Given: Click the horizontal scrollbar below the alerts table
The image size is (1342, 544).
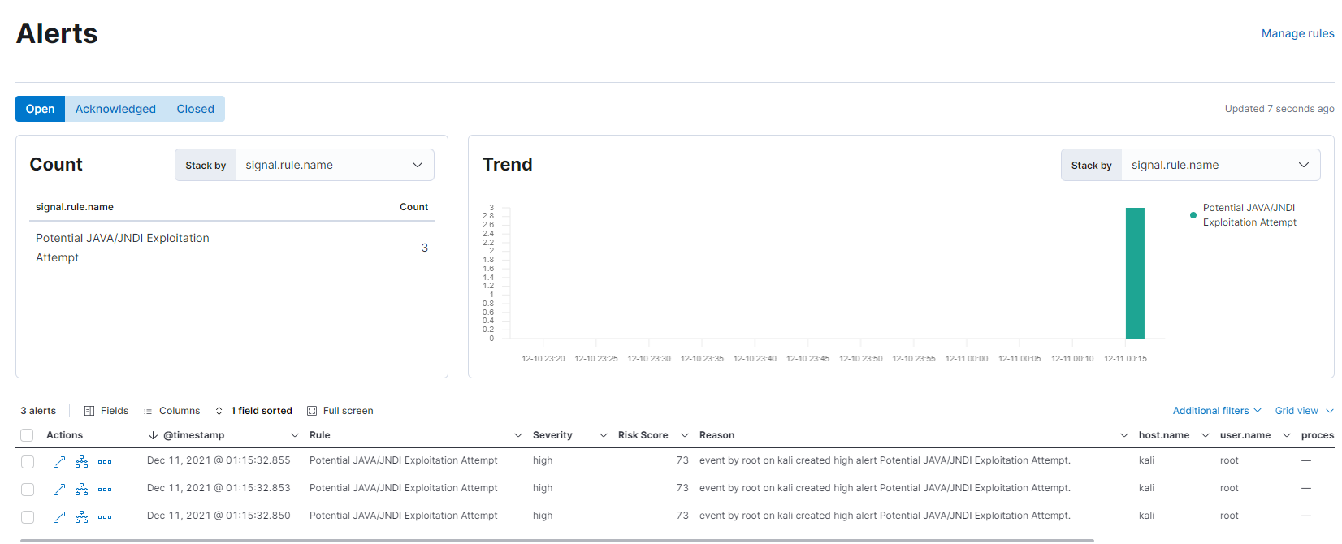Looking at the screenshot, I should coord(557,541).
